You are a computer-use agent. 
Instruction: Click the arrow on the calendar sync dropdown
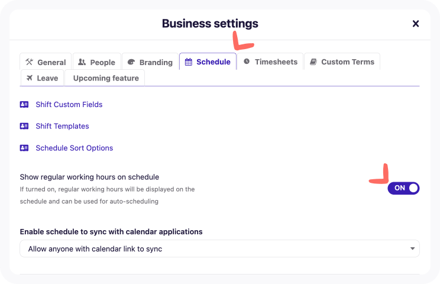(412, 249)
